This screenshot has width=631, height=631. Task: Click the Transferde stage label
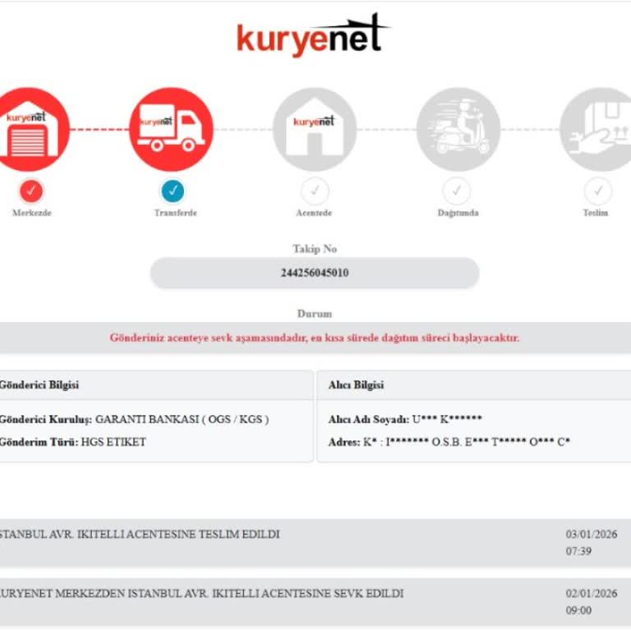[x=176, y=213]
